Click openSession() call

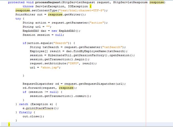pyautogui.click(x=121, y=55)
